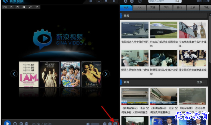Switch to the 大片 tab
This screenshot has width=211, height=125.
coord(139,8)
